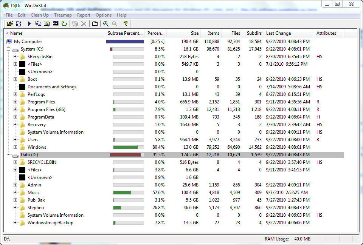Select the WindowsImageBackup folder row
The height and width of the screenshot is (245, 363).
click(50, 223)
